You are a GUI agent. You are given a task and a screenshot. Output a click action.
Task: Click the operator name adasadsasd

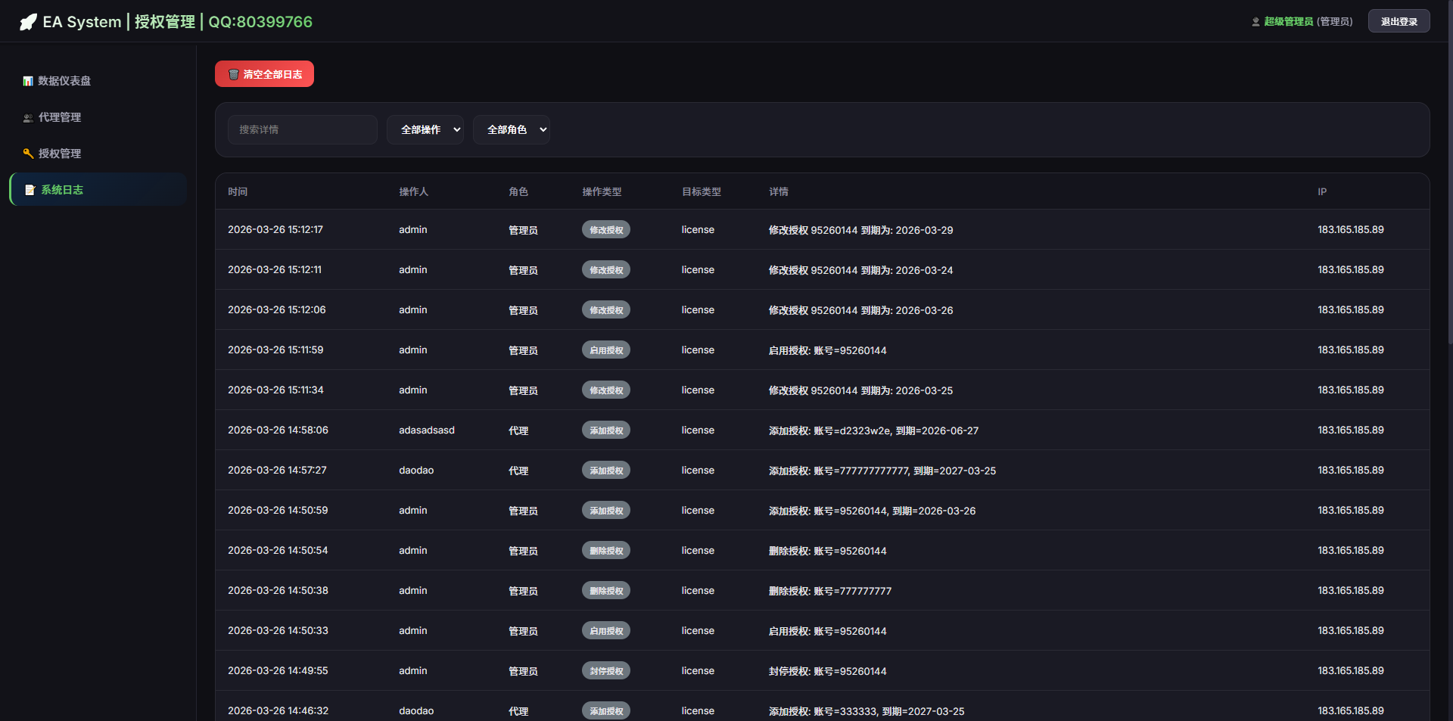tap(427, 430)
